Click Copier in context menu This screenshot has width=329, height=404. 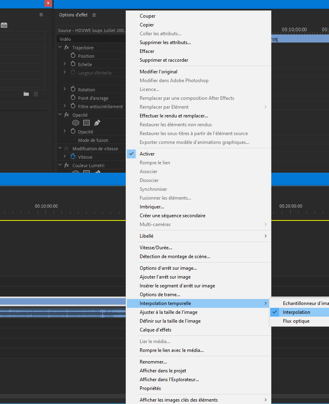199,25
